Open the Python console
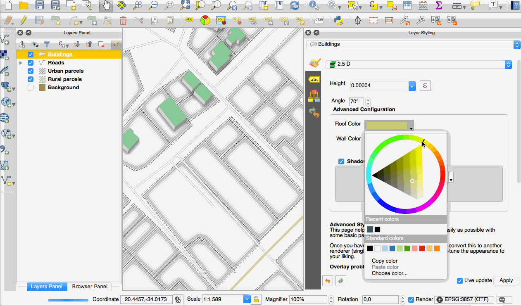 pos(339,20)
